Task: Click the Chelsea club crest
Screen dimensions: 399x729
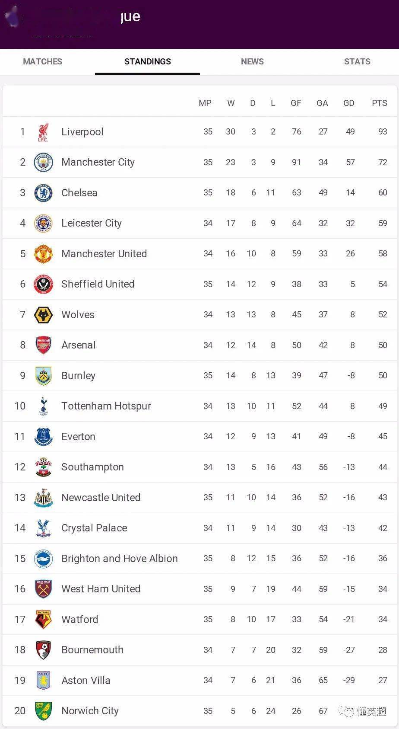Action: [x=43, y=193]
